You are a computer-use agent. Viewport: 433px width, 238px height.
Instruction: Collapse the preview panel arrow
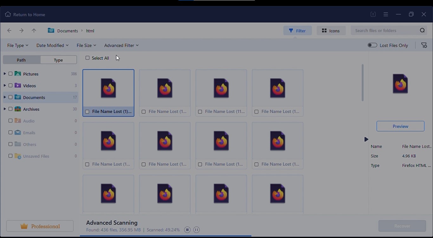click(366, 139)
